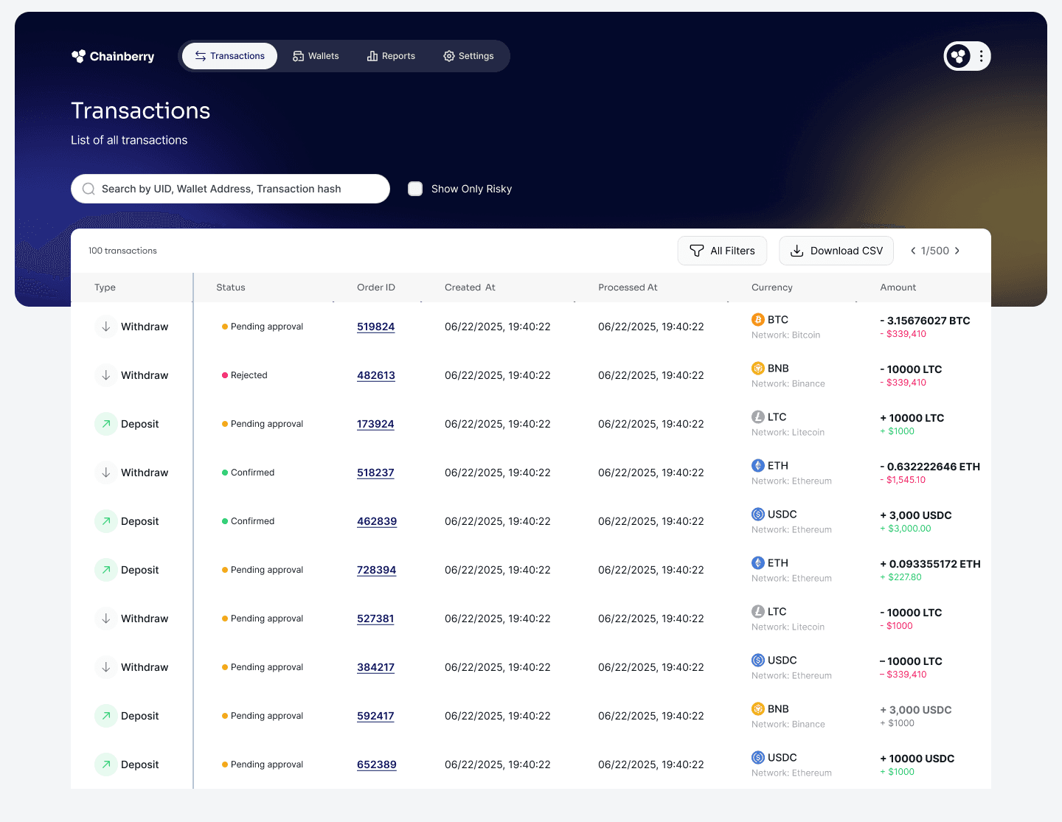The height and width of the screenshot is (822, 1062).
Task: Click deposit arrow icon for order 728394
Action: click(106, 570)
